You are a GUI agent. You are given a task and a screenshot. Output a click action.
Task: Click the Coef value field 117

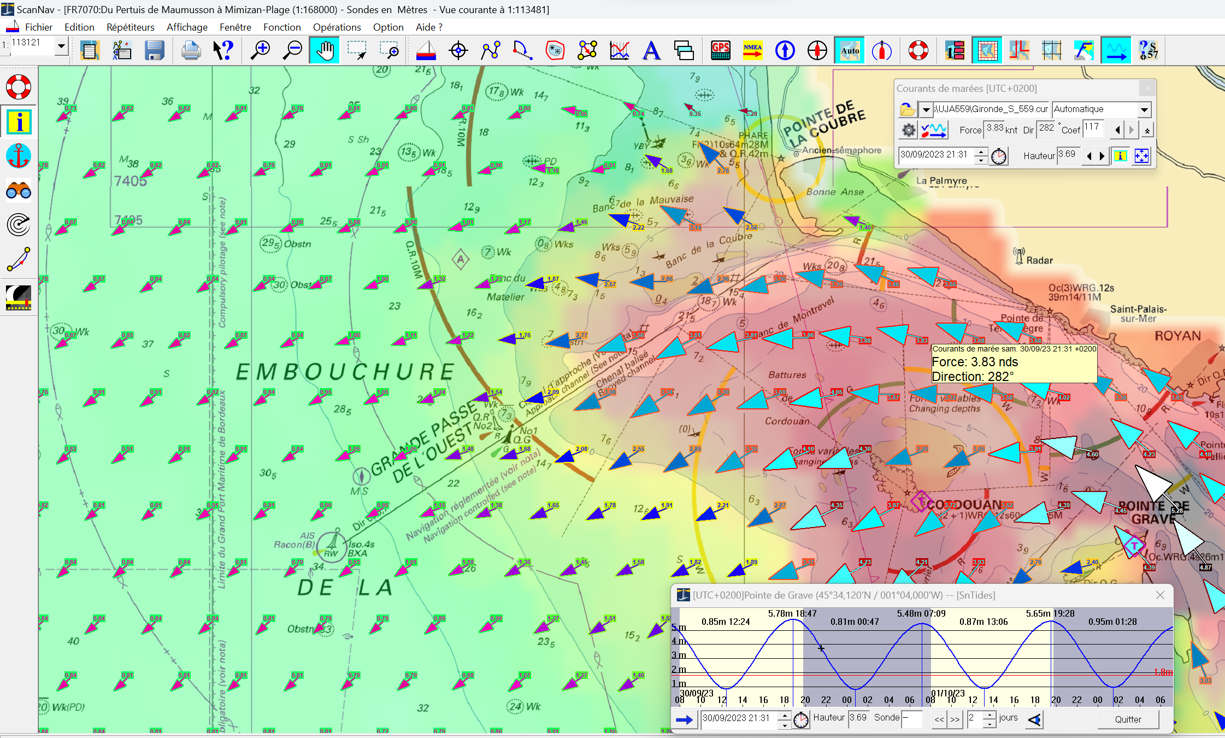[x=1092, y=128]
